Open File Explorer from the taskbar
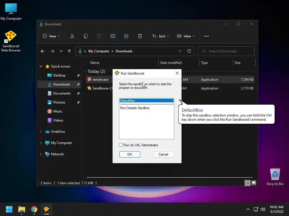The width and height of the screenshot is (289, 216). coord(21,209)
